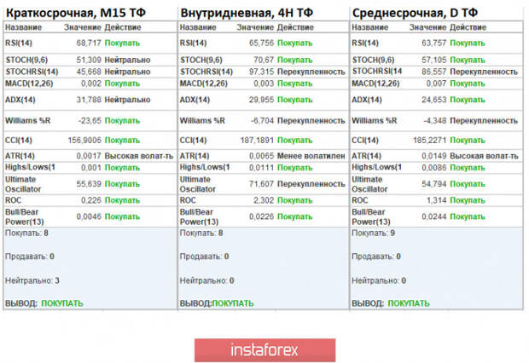Click the ATR(14) value 0,0065

coord(261,156)
